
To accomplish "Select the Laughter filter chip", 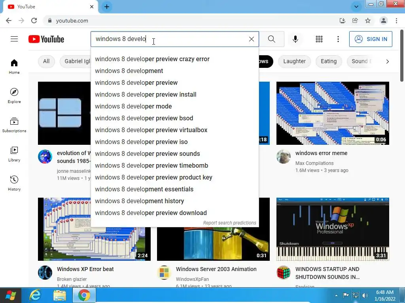I will coord(294,61).
